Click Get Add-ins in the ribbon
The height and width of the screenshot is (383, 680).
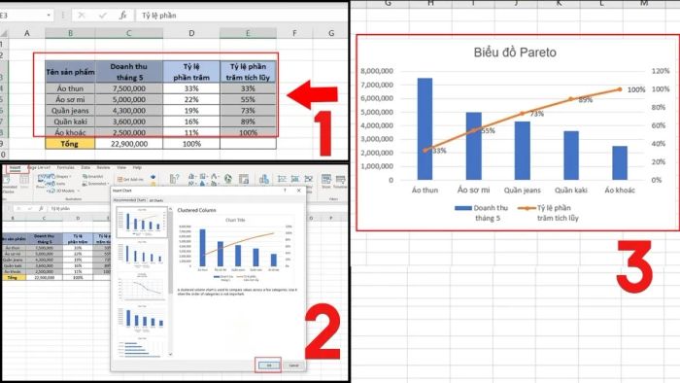tap(130, 179)
